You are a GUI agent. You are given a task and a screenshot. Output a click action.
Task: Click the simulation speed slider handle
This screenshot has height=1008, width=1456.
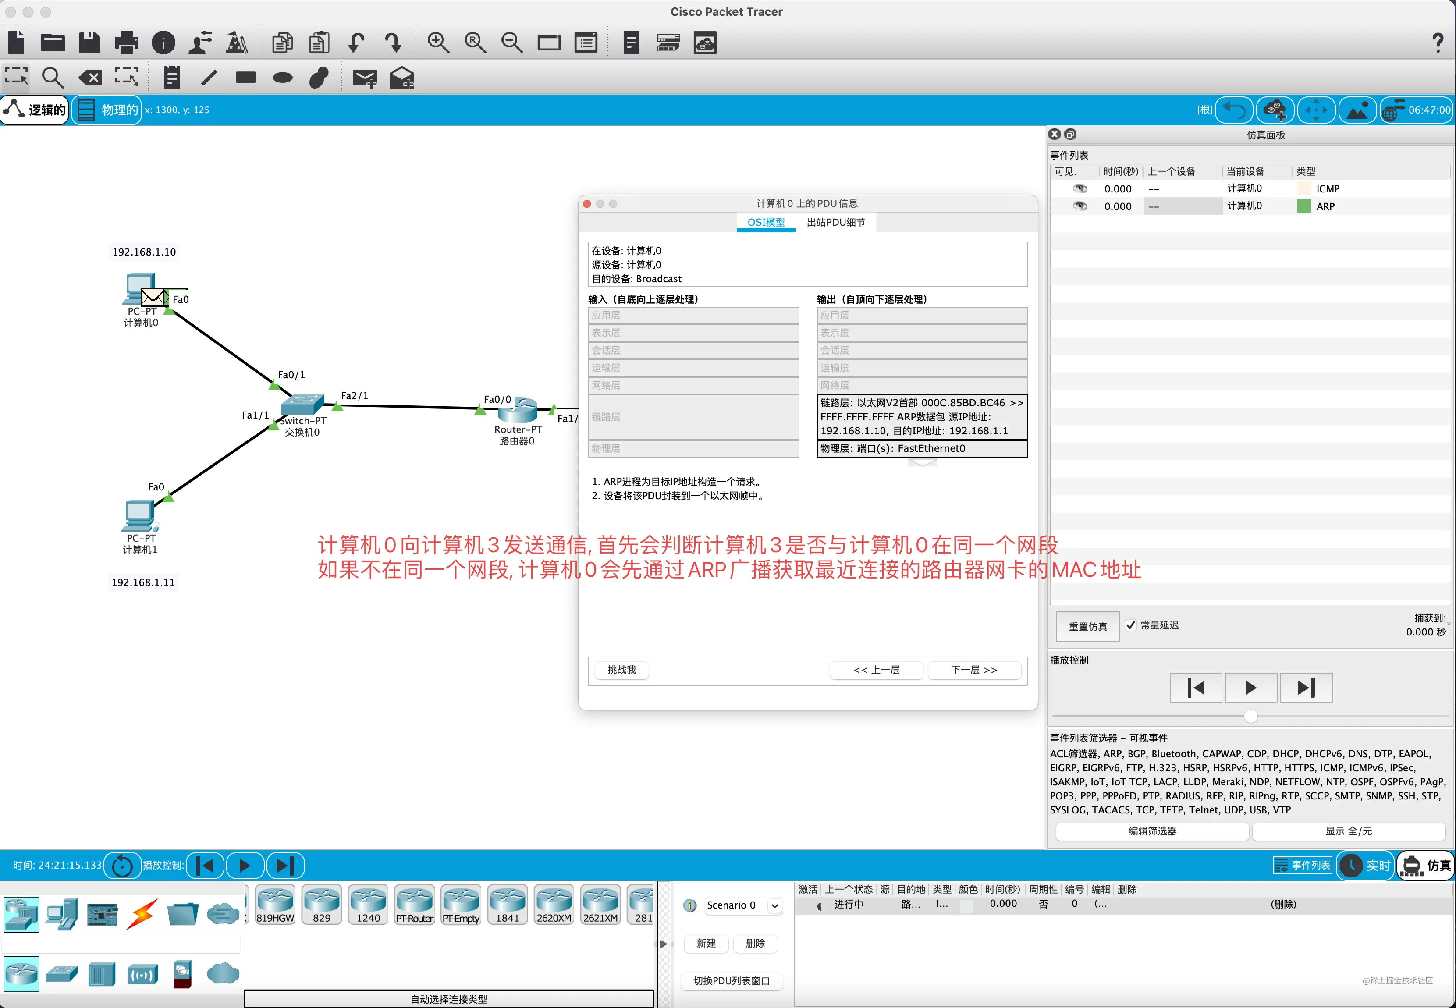click(x=1250, y=716)
